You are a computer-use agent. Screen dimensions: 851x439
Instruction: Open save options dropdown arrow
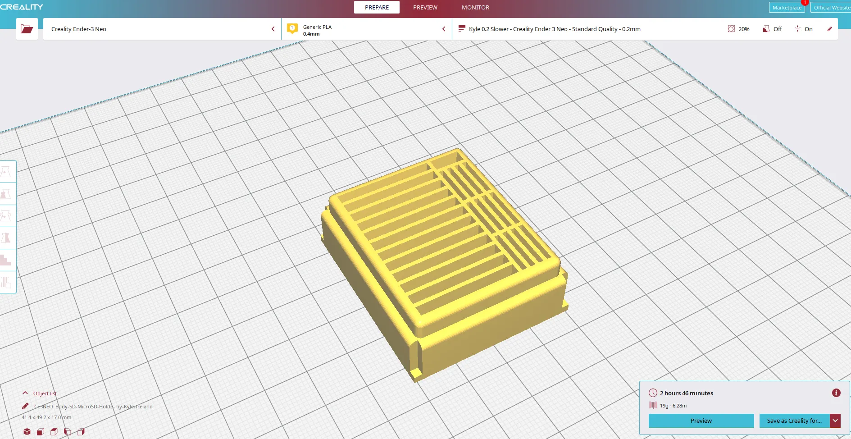[x=835, y=421]
